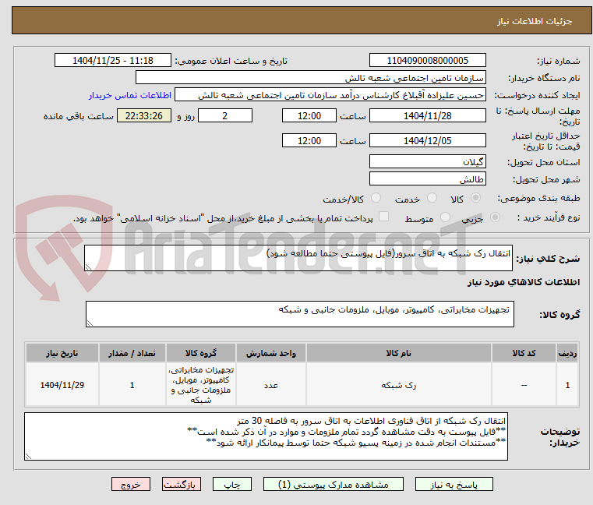Click the resize handle of گروه کالا textarea
The image size is (593, 505).
coord(90,323)
